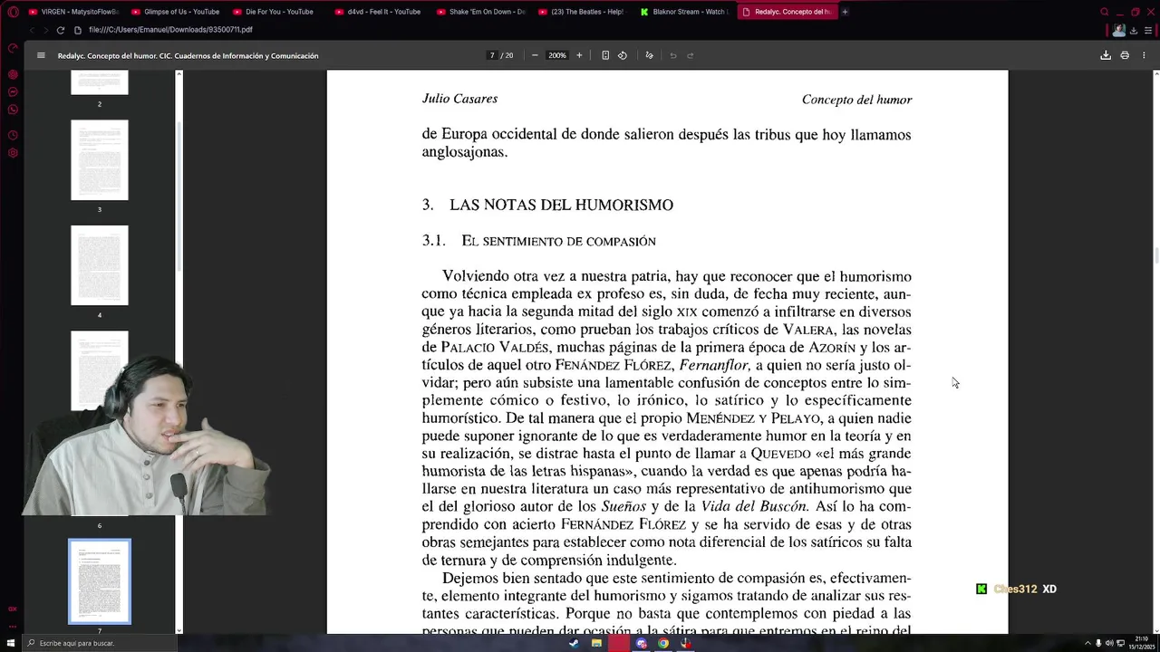Open File Explorer from the taskbar

click(596, 643)
